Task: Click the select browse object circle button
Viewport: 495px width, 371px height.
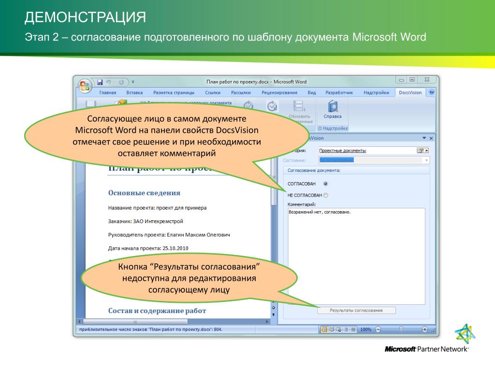Action: (x=274, y=308)
